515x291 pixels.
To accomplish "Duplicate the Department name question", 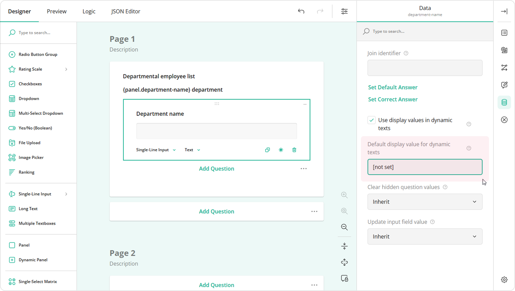I will click(267, 150).
